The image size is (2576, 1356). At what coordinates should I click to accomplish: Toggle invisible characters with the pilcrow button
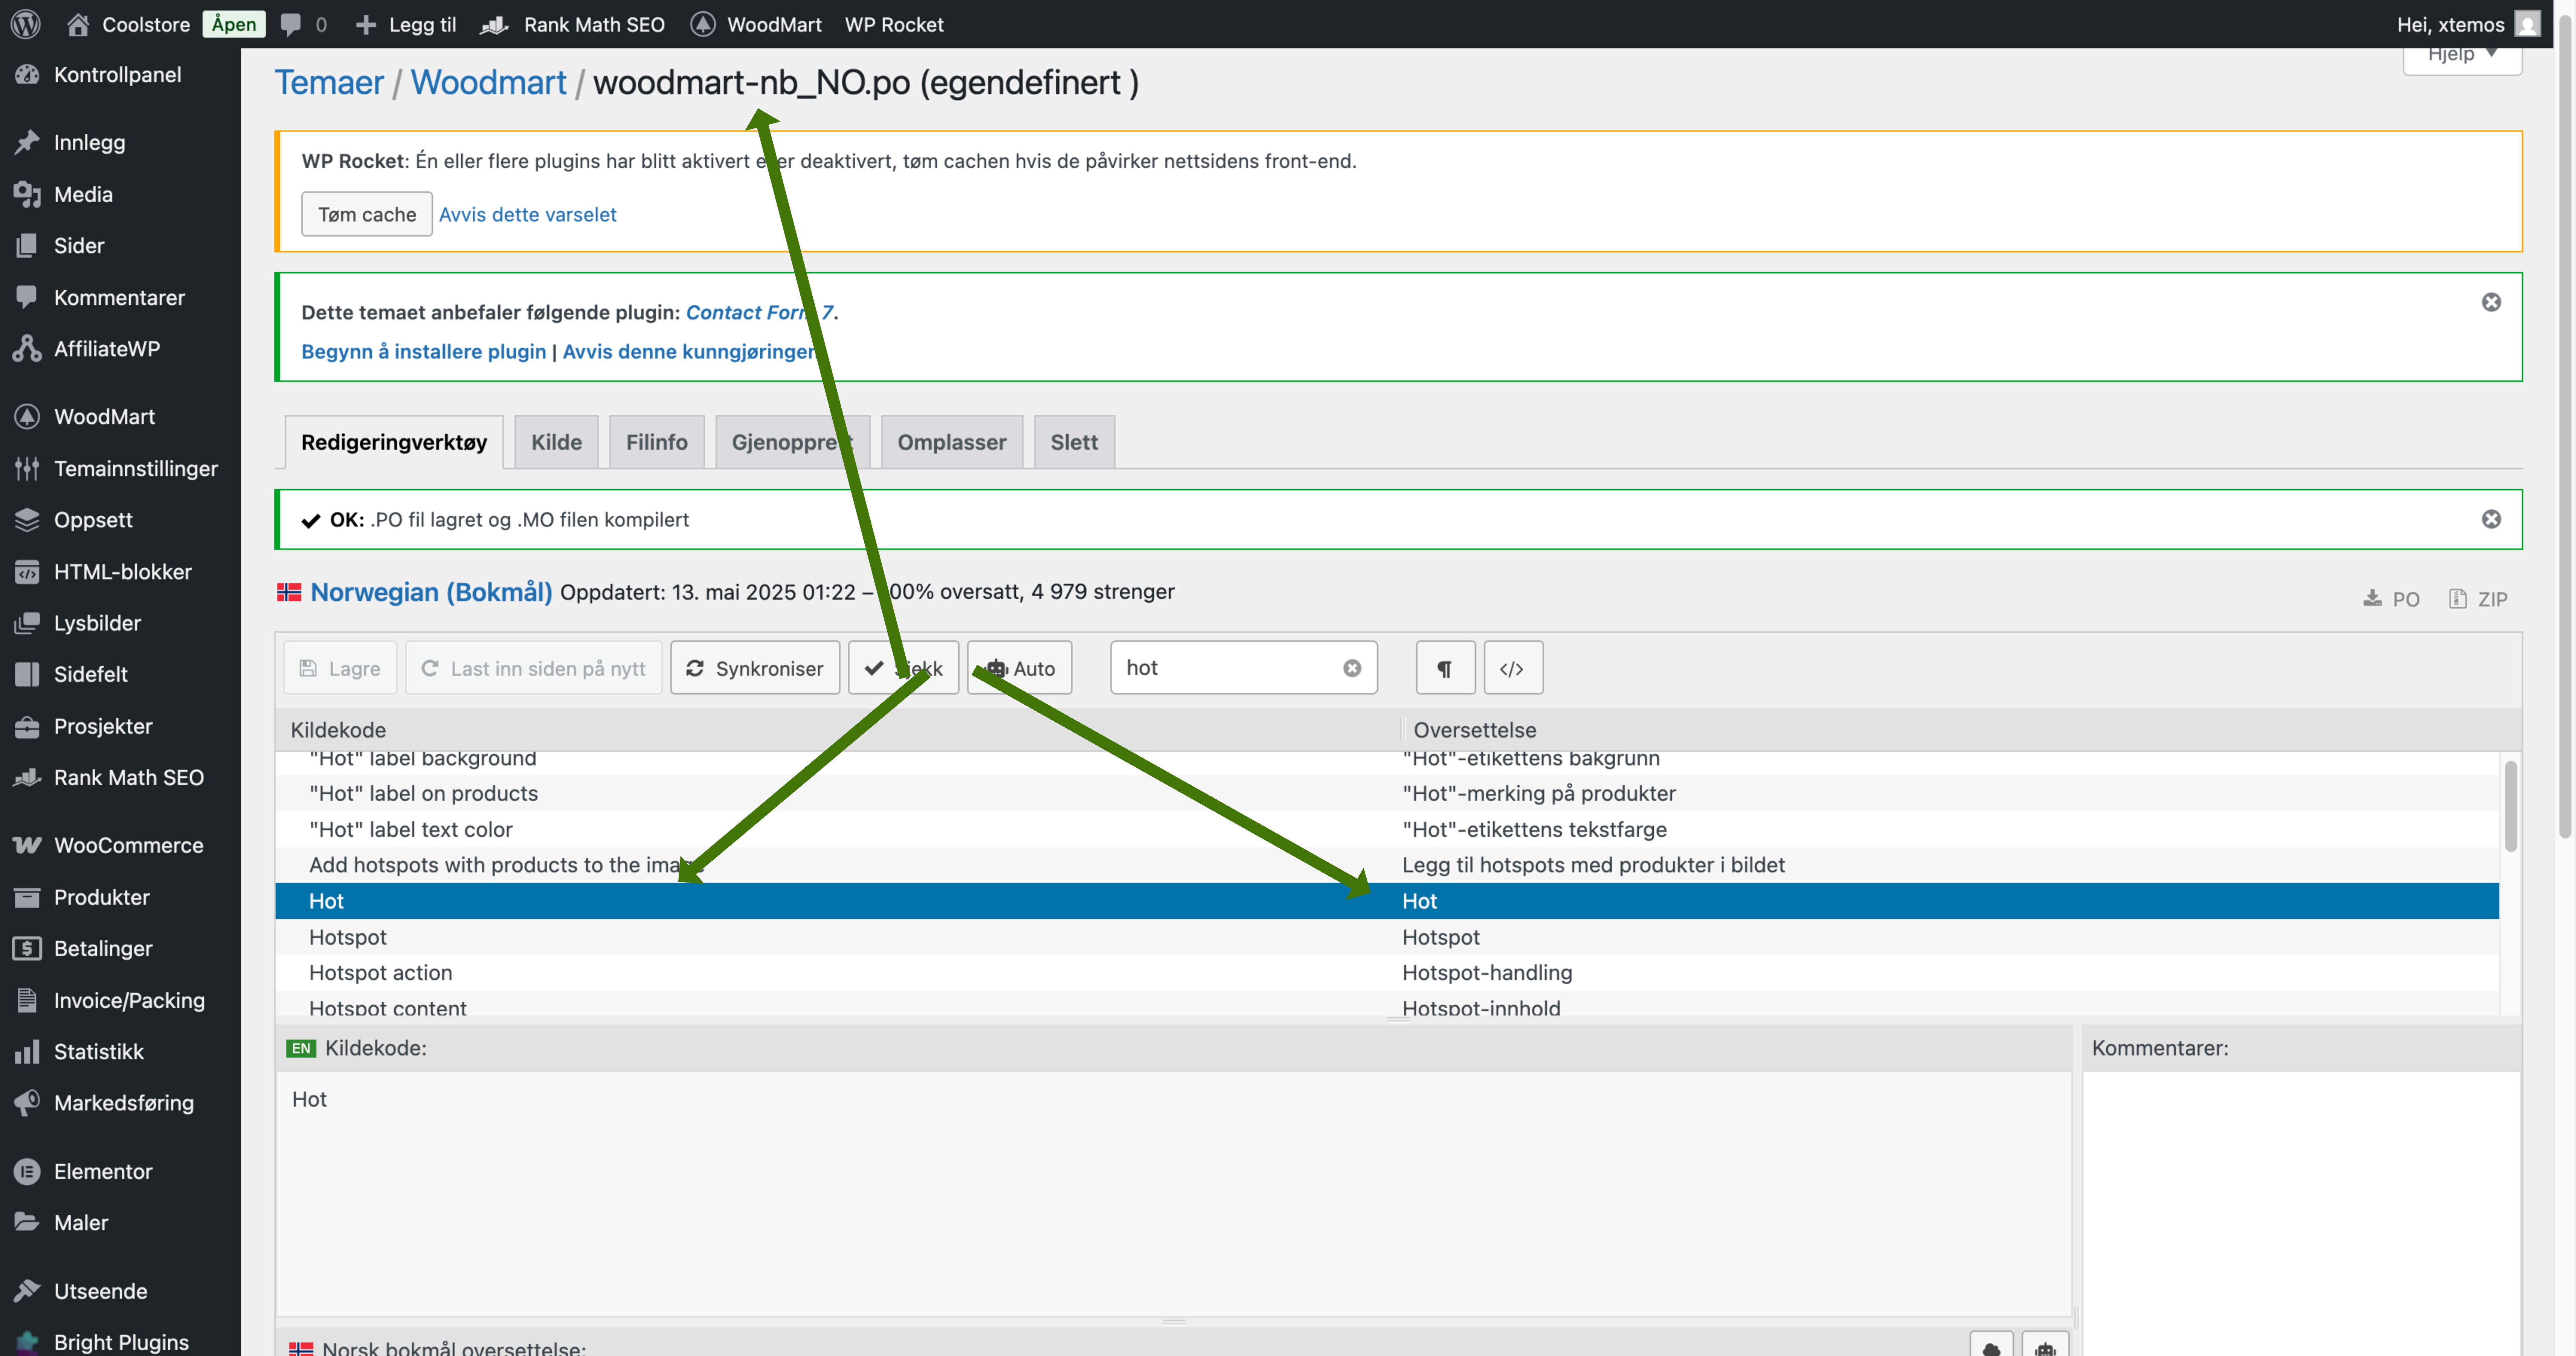click(1445, 668)
